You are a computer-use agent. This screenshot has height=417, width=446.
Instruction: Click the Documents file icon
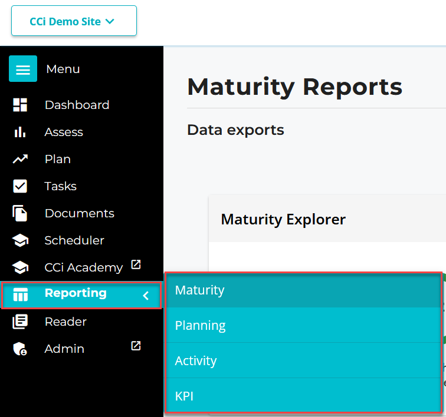coord(20,213)
